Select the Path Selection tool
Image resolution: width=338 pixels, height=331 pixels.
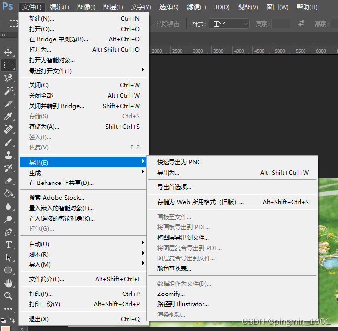8,257
